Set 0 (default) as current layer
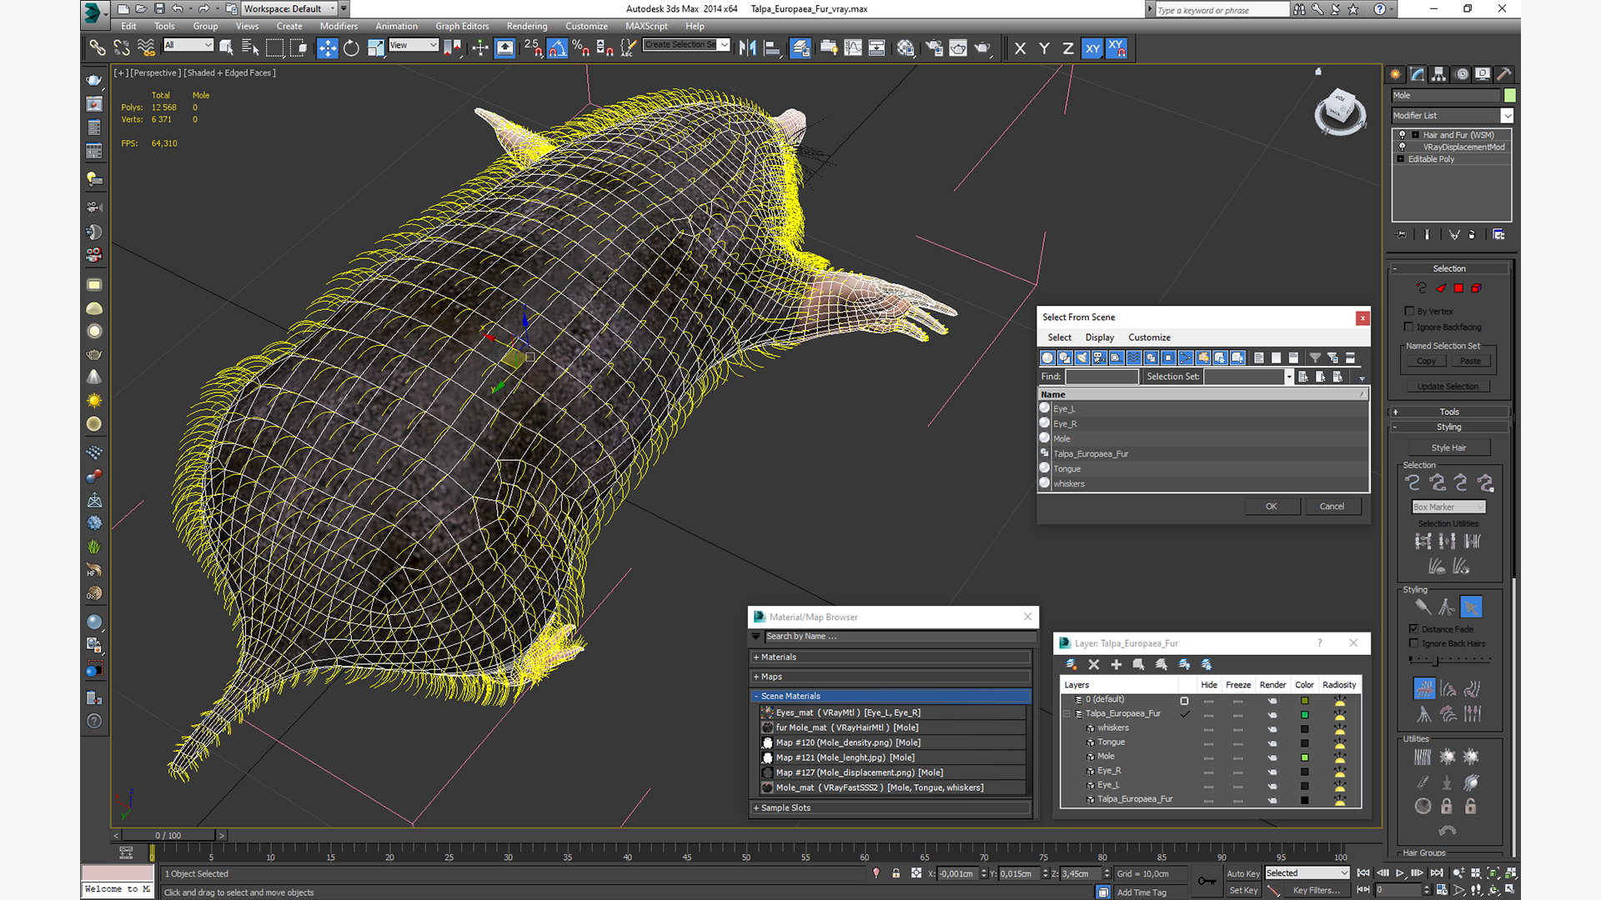 tap(1184, 700)
